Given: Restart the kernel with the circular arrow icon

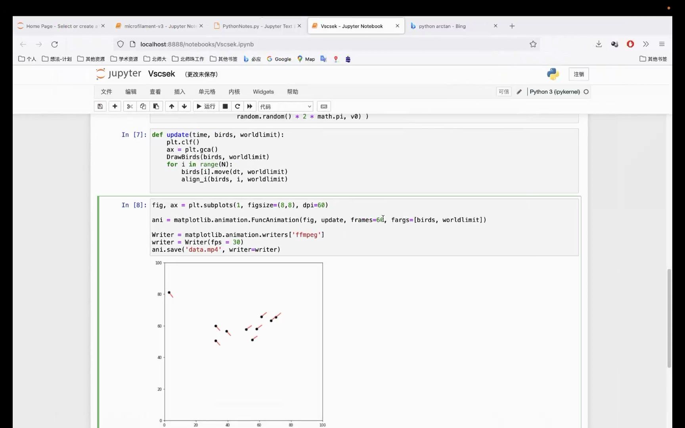Looking at the screenshot, I should click(x=237, y=106).
